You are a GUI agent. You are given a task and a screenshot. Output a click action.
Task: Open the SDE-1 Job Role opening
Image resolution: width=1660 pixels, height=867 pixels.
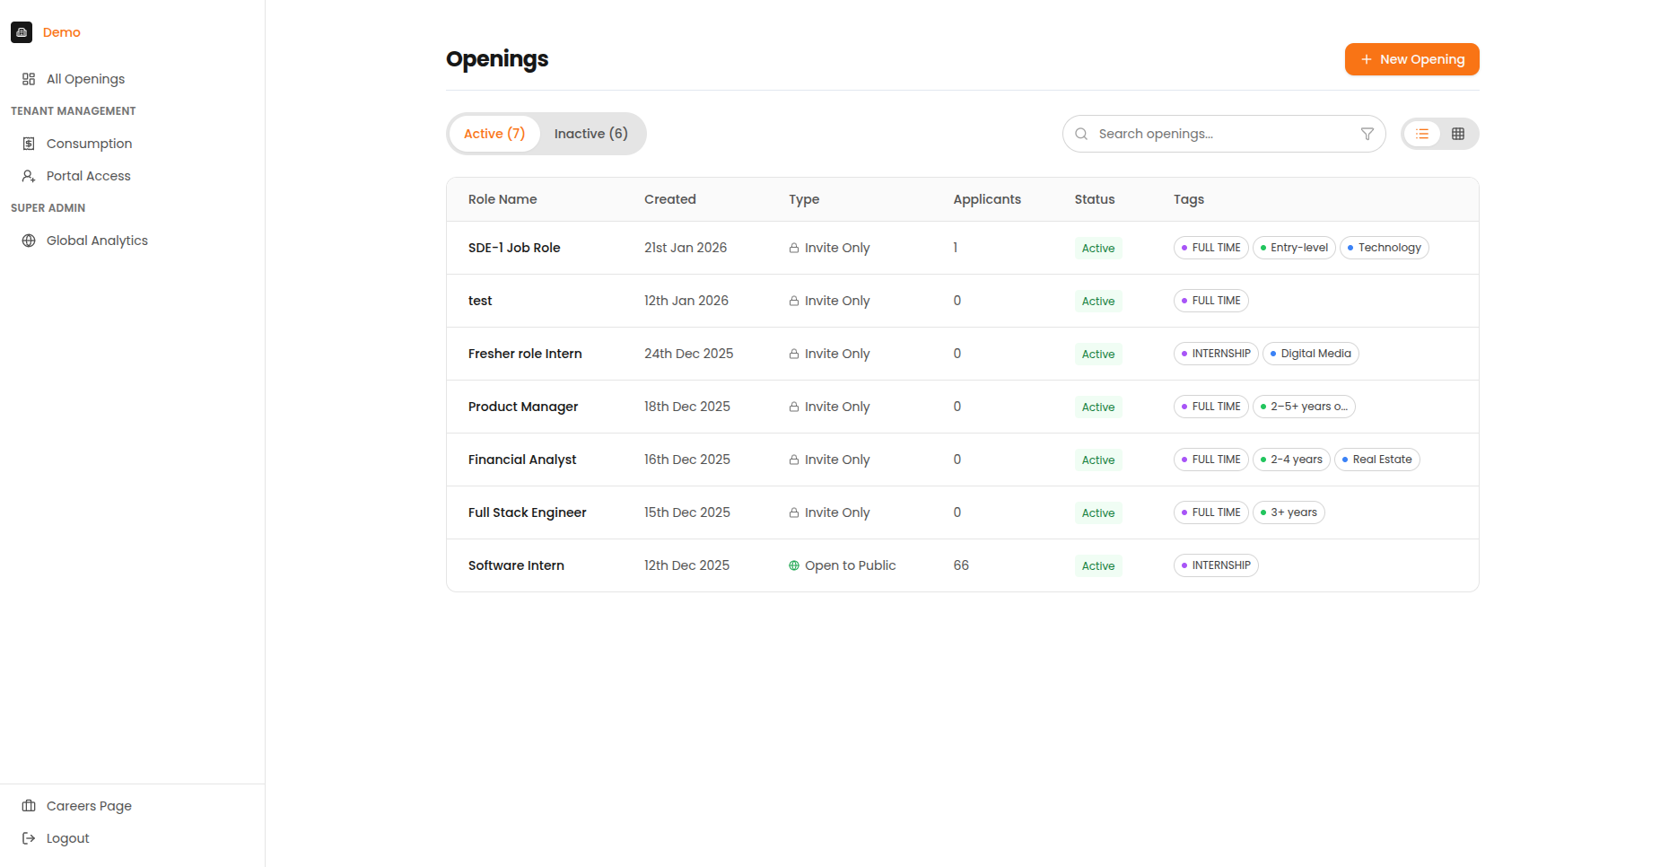pyautogui.click(x=514, y=247)
